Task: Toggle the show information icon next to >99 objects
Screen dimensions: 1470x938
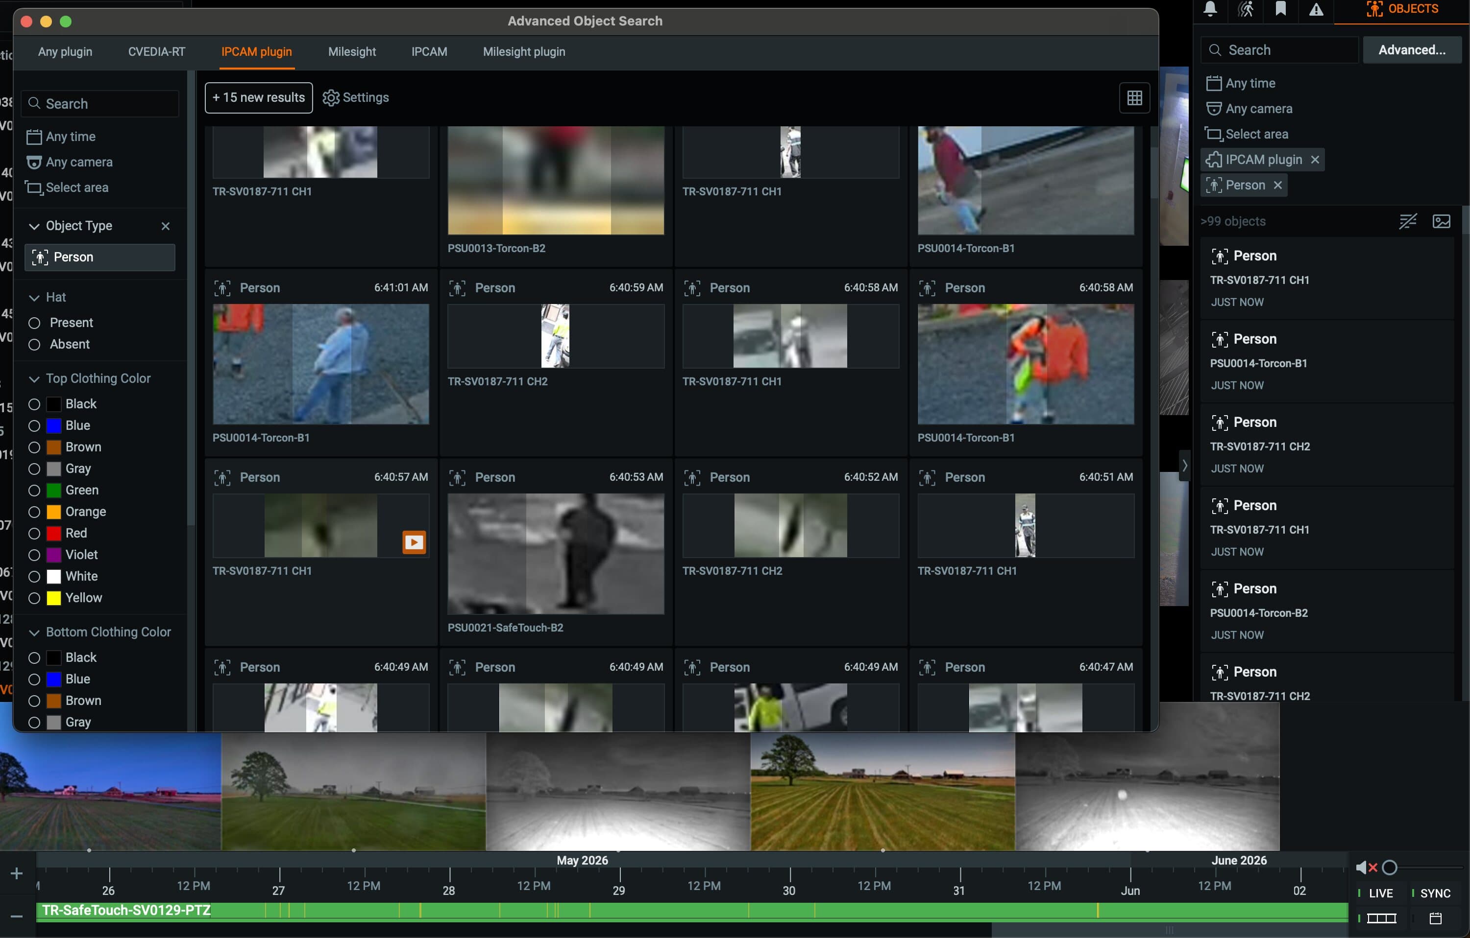Action: coord(1408,221)
